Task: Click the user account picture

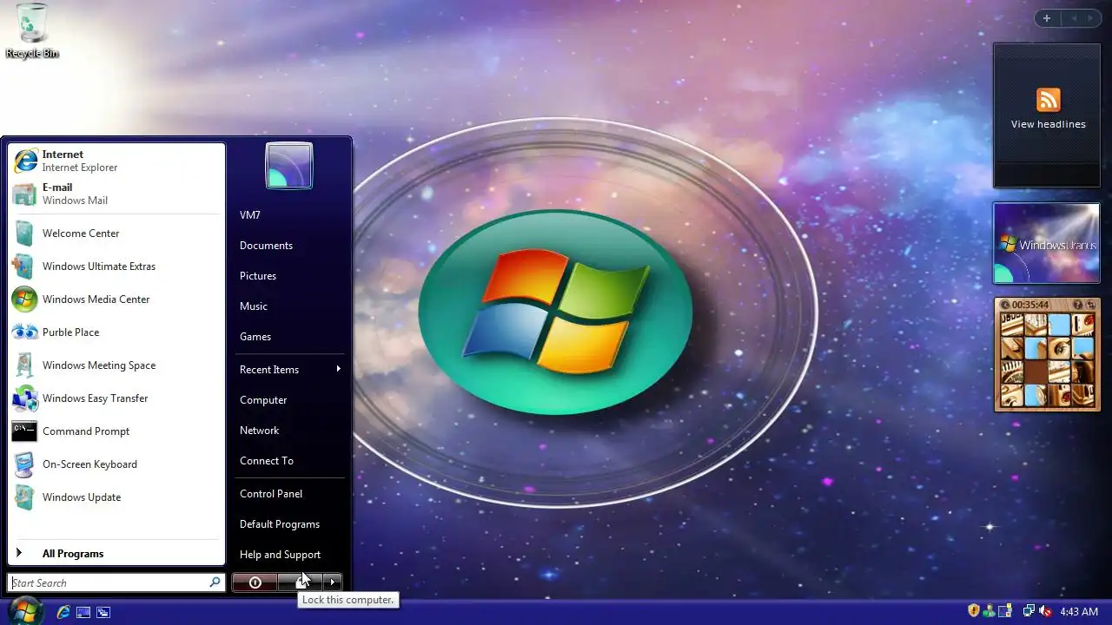Action: pyautogui.click(x=288, y=166)
